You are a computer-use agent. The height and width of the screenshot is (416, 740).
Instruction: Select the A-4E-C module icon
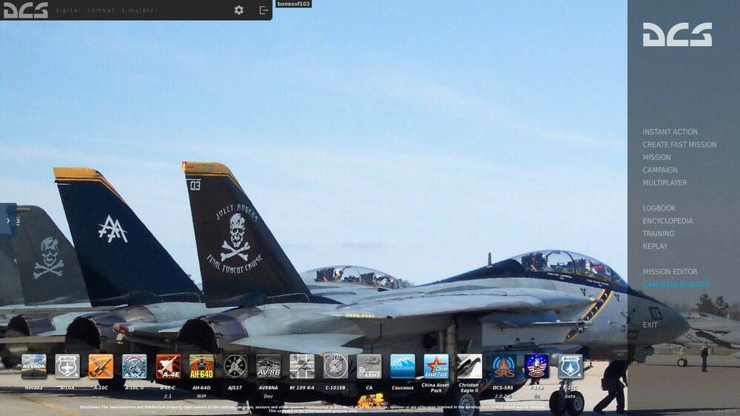click(x=168, y=366)
